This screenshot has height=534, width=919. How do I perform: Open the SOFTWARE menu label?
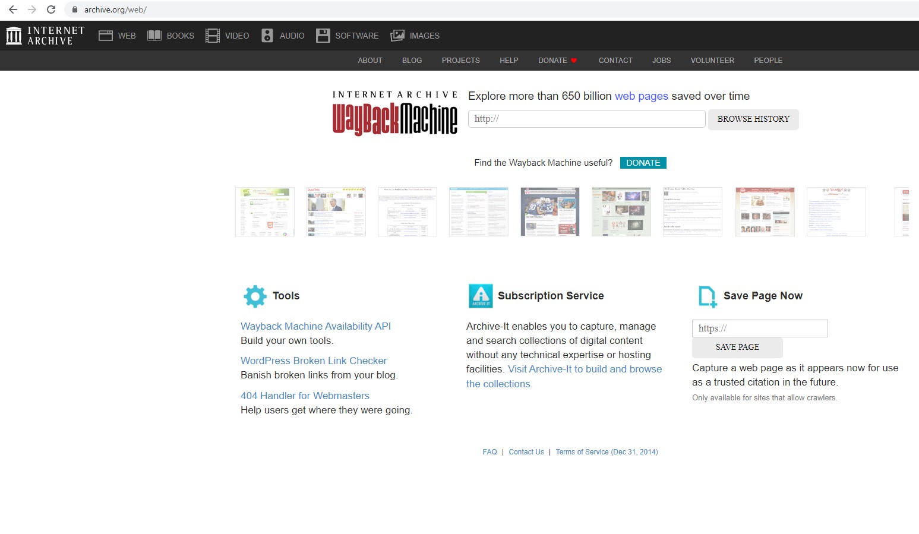(x=357, y=36)
